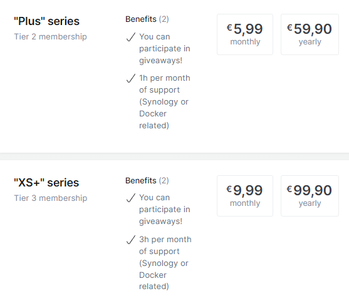349x301 pixels.
Task: Click the Tier 3 membership label
Action: pos(51,198)
